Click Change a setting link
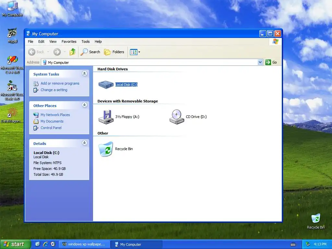Screen dimensions: 332x249 [54, 90]
